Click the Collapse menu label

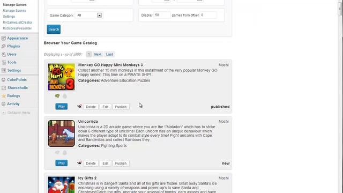19,113
